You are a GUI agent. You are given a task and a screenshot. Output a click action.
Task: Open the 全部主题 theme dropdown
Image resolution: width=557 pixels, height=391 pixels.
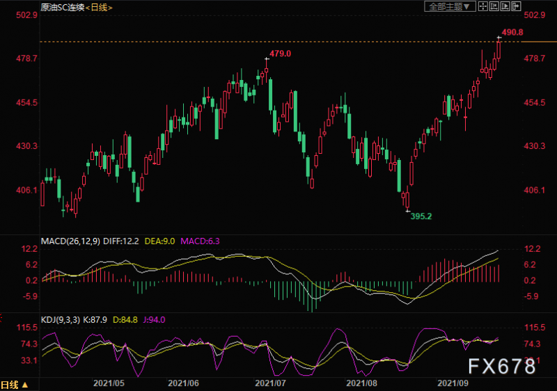tap(450, 6)
